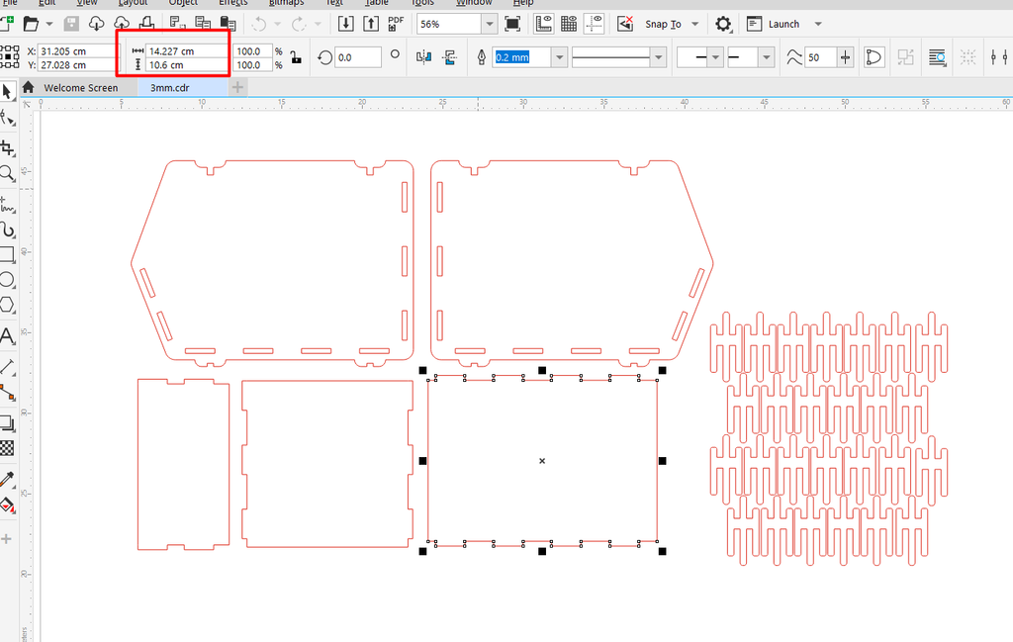The image size is (1013, 642).
Task: Toggle Snap Off button
Action: coord(625,24)
